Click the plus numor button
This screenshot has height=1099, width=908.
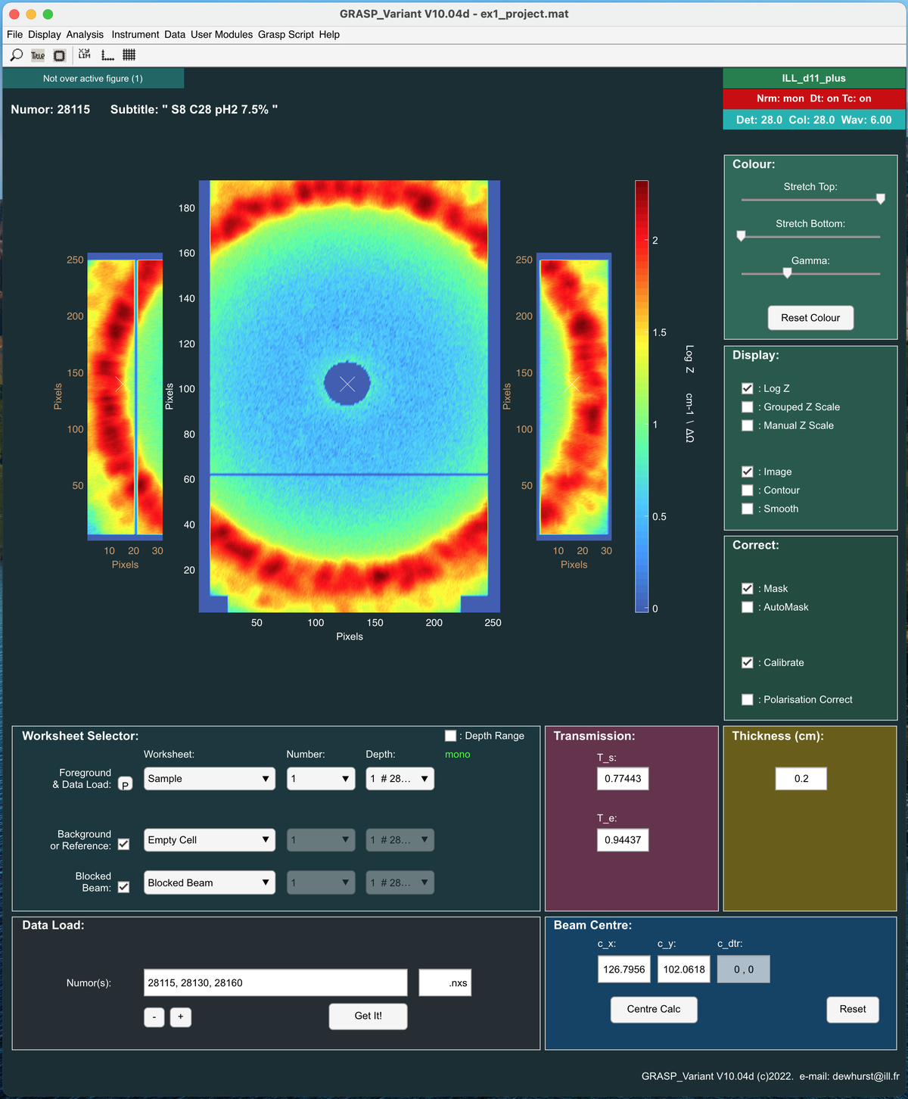point(181,1016)
